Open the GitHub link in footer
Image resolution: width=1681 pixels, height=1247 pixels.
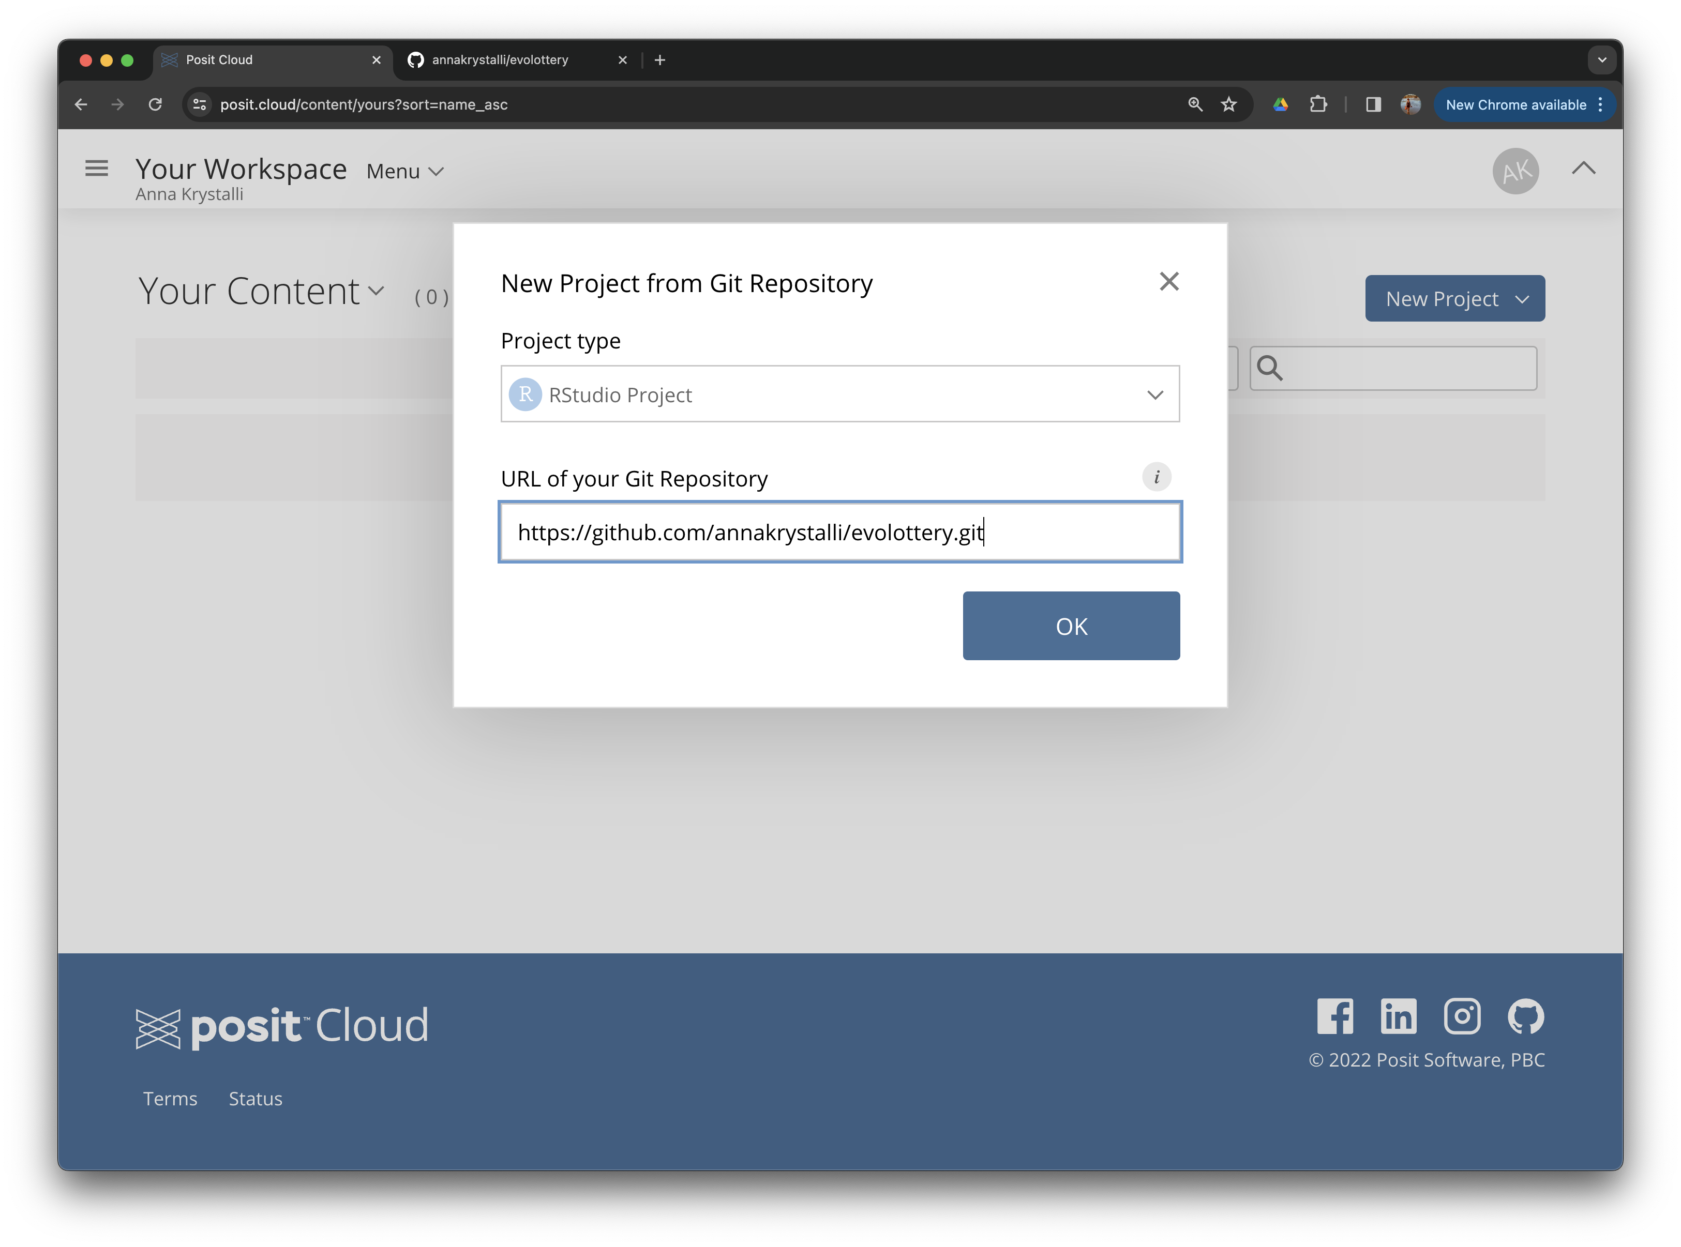tap(1525, 1016)
